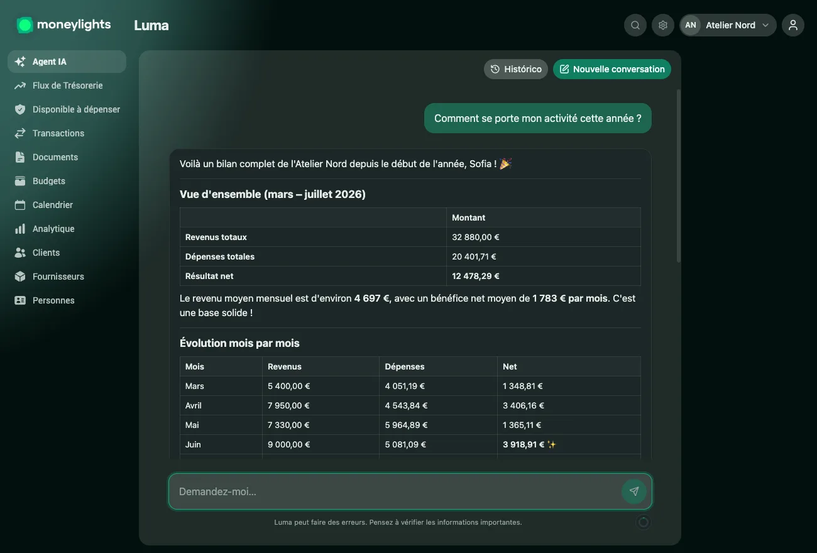Click the Agent IA sparkle icon
Image resolution: width=817 pixels, height=553 pixels.
[x=20, y=62]
